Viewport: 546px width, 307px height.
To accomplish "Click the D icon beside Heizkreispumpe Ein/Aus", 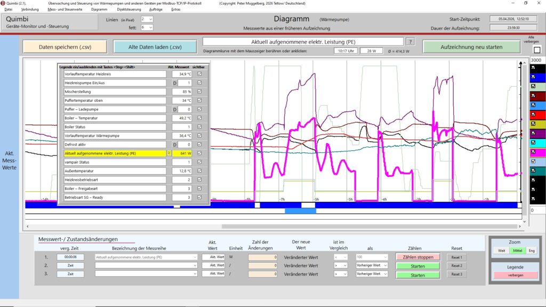I will [174, 83].
